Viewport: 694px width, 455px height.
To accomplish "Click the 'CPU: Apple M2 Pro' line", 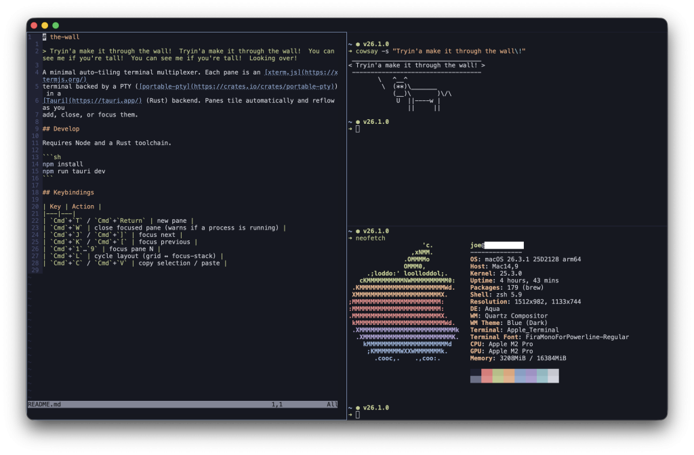I will [x=502, y=345].
